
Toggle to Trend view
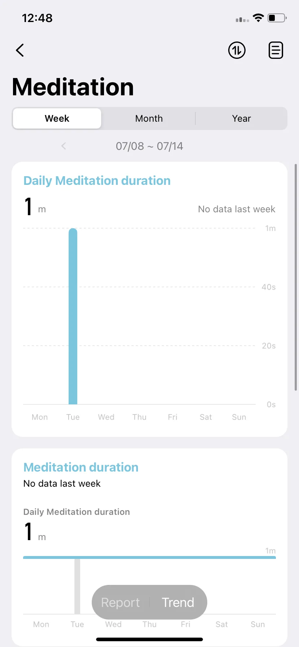click(x=178, y=602)
